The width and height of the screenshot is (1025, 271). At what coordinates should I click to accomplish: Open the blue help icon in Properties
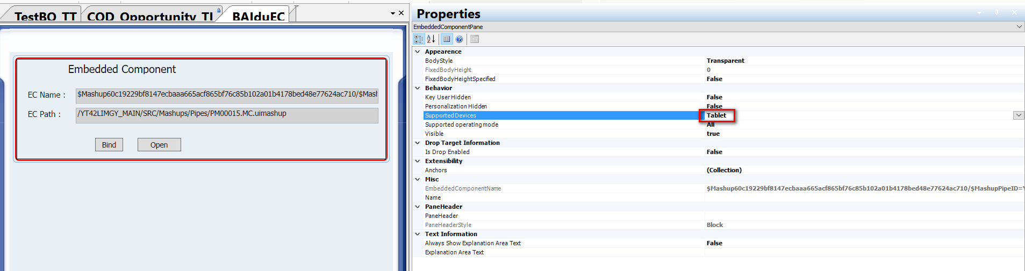(x=459, y=39)
